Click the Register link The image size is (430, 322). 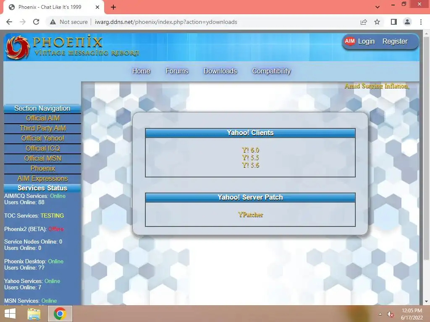(x=395, y=42)
